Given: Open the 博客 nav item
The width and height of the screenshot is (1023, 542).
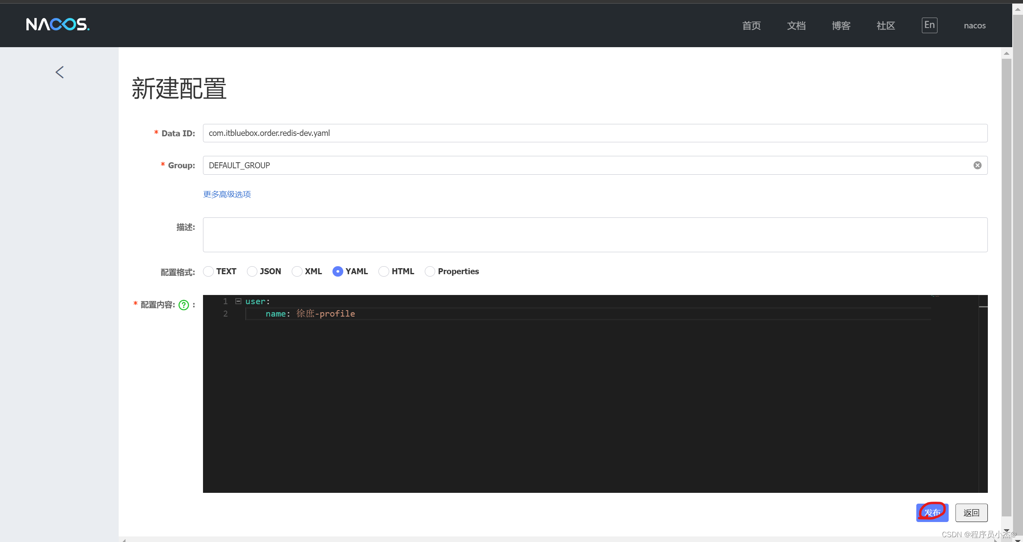Looking at the screenshot, I should coord(841,26).
